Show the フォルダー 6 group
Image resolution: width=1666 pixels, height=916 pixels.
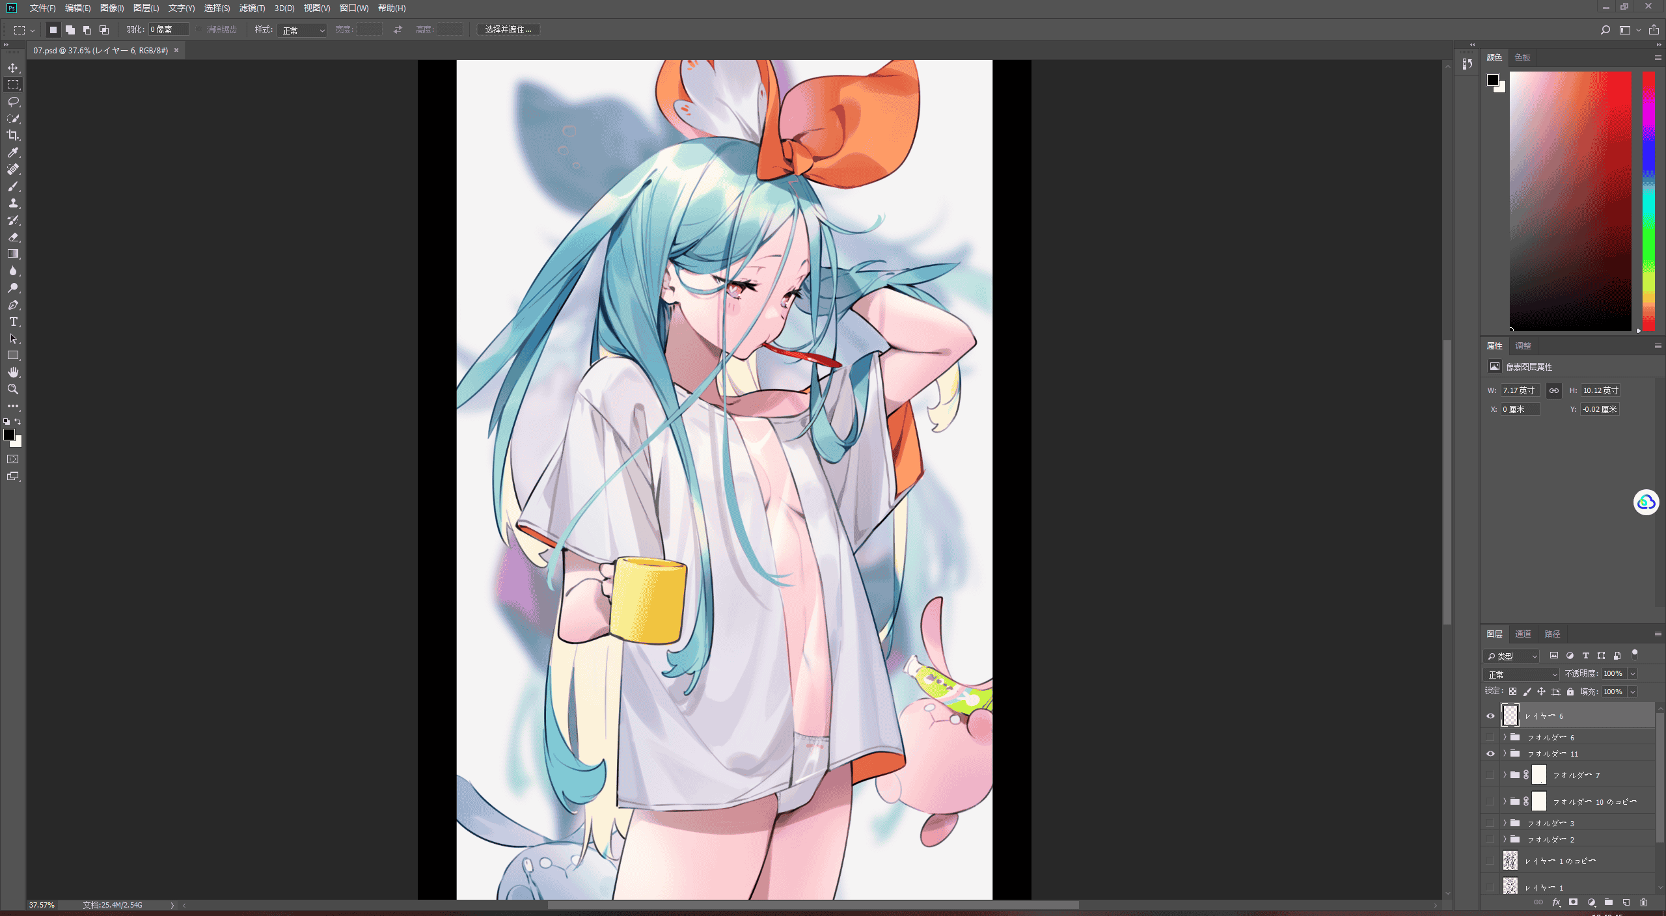[1490, 737]
